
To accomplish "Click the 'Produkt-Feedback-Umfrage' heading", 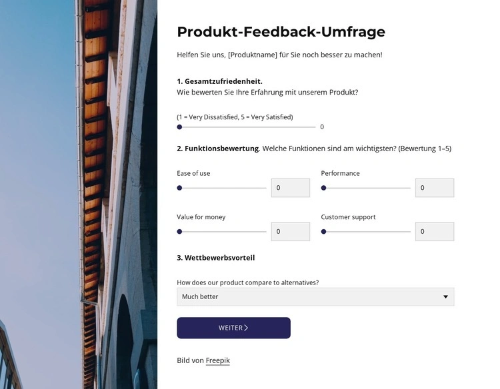I will coord(281,31).
